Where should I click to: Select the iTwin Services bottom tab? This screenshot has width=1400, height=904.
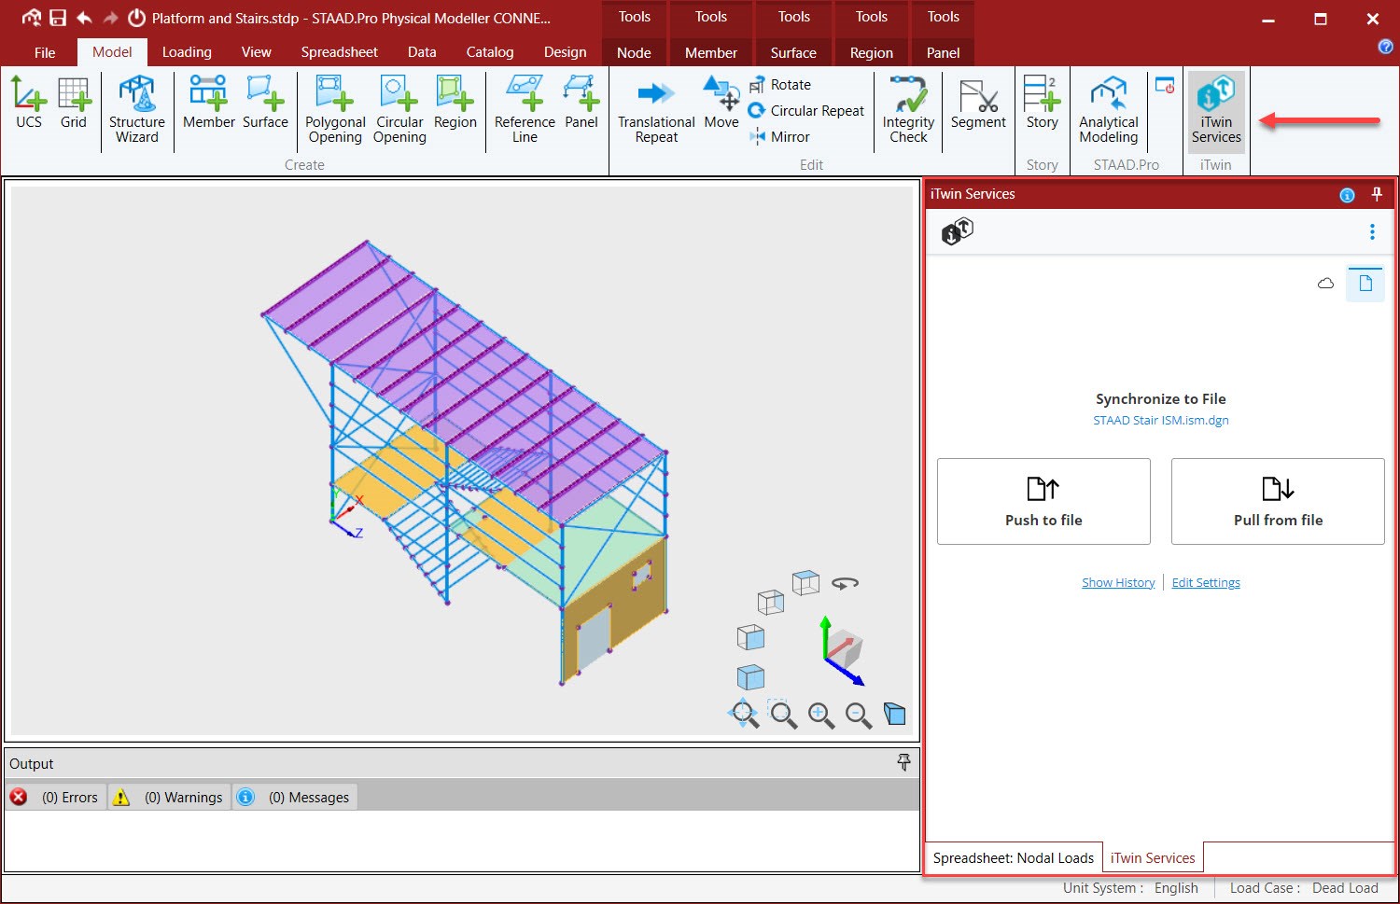tap(1153, 858)
